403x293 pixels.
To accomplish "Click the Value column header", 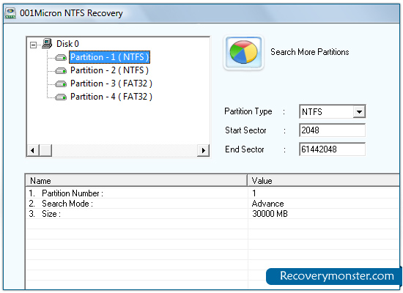I will pos(323,181).
